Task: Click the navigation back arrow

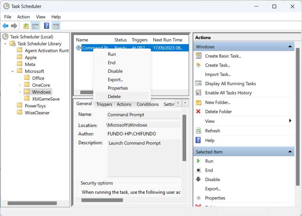Action: tap(5, 26)
